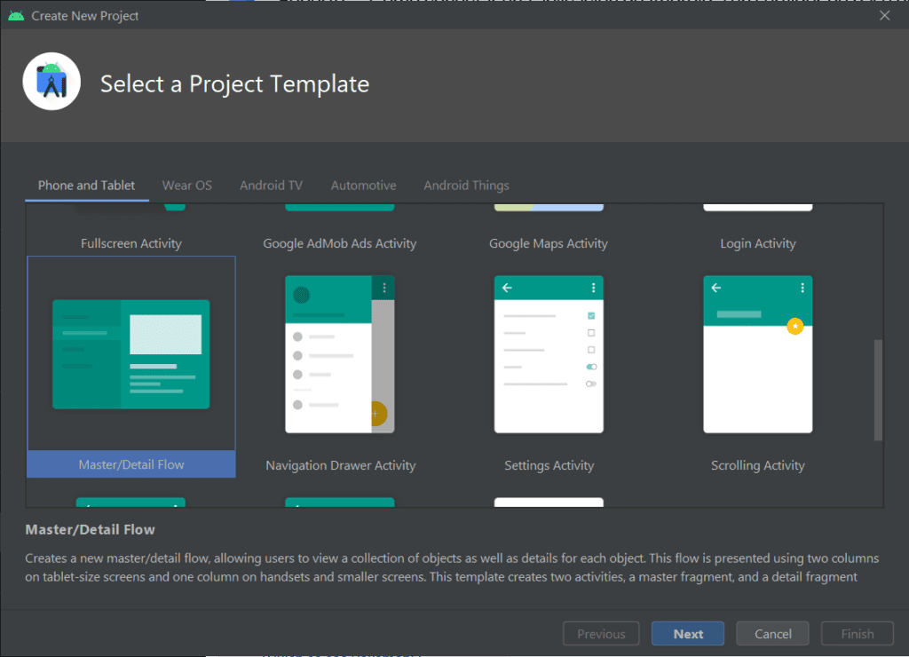Open the Android Things template category
Image resolution: width=909 pixels, height=657 pixels.
coord(466,185)
